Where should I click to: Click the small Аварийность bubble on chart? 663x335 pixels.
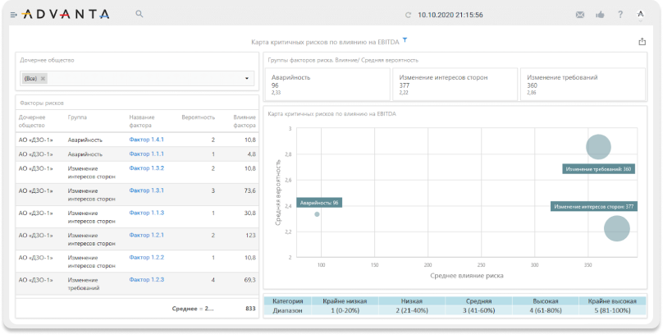[317, 214]
